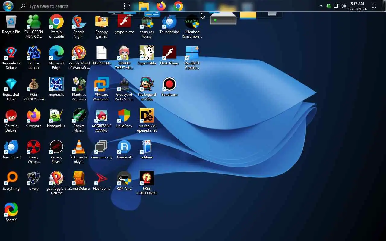
Task: Open the solitario cards icon
Action: coord(147,150)
